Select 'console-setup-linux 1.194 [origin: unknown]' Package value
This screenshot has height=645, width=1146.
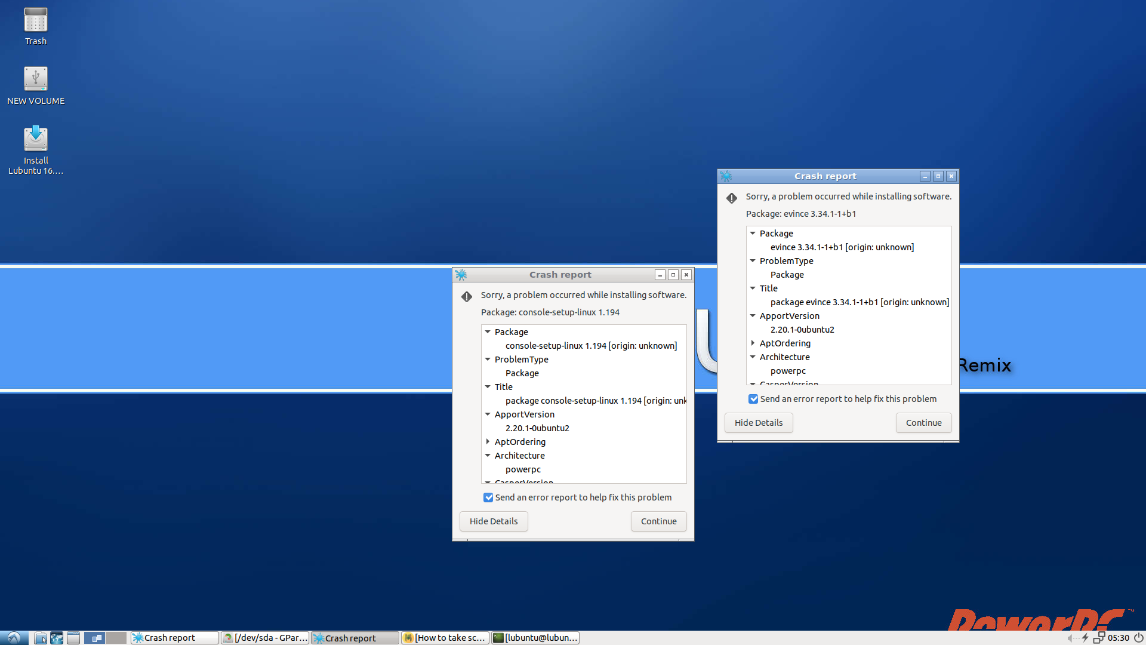(591, 346)
